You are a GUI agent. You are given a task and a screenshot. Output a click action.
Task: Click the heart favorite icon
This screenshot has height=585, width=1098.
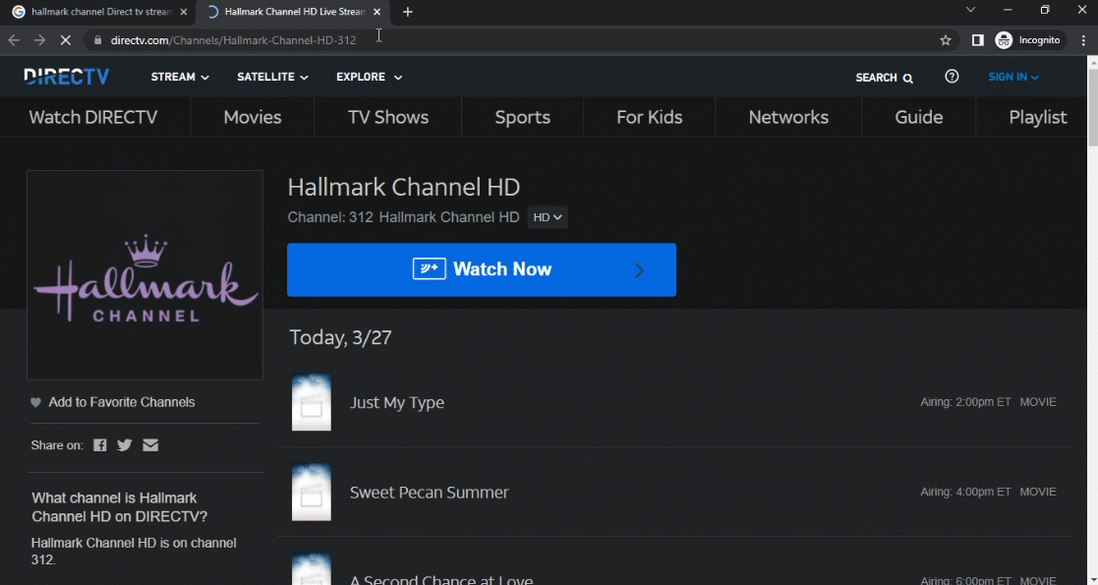35,402
